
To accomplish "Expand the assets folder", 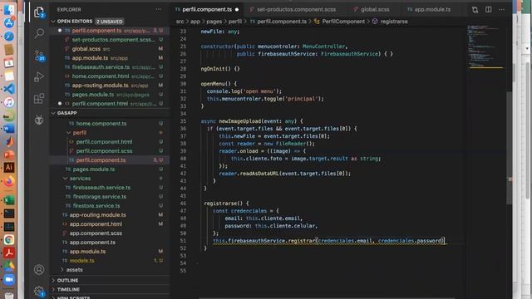I will pyautogui.click(x=74, y=270).
